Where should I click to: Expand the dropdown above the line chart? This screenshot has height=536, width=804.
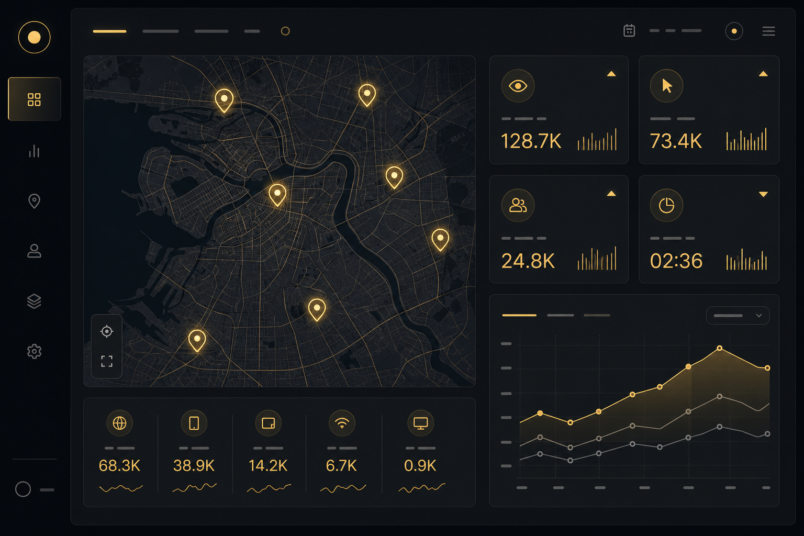coord(738,316)
